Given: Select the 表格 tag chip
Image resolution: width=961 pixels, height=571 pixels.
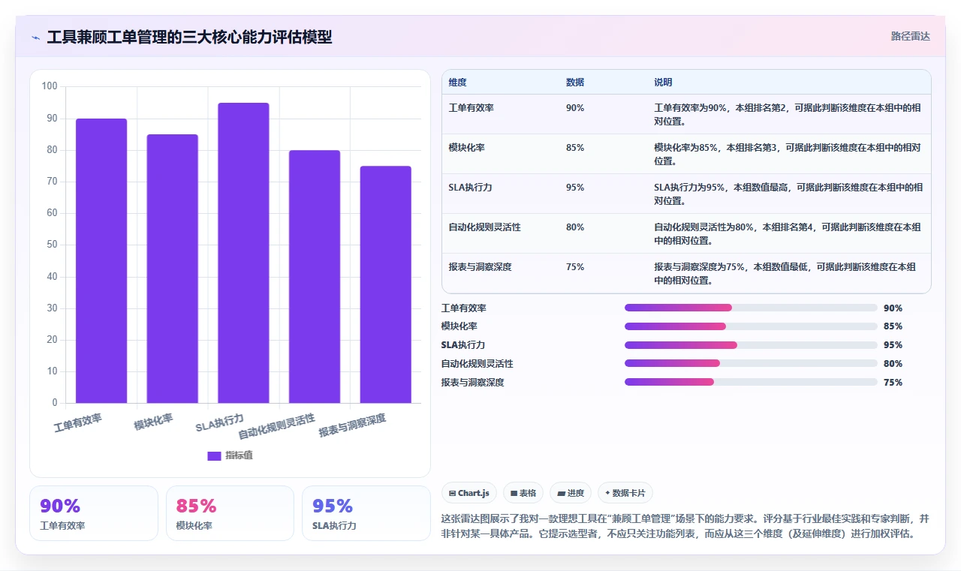Looking at the screenshot, I should [523, 493].
